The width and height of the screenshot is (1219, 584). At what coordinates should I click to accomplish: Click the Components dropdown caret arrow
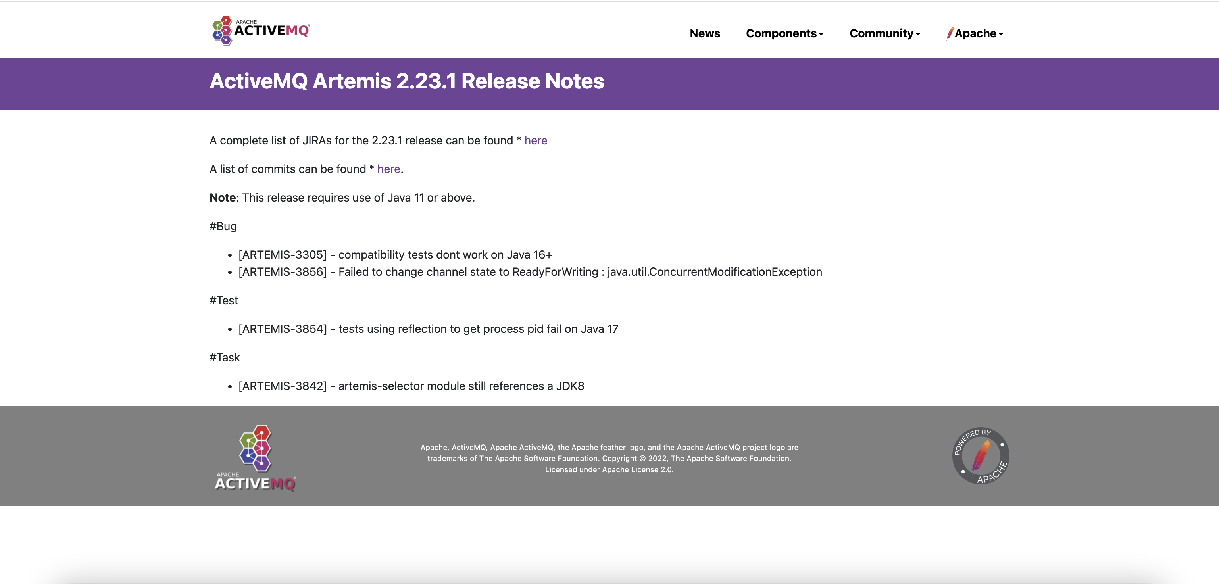[x=821, y=34]
